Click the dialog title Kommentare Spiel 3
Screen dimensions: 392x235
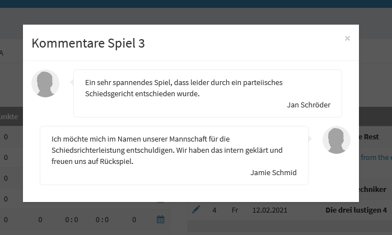[x=88, y=43]
